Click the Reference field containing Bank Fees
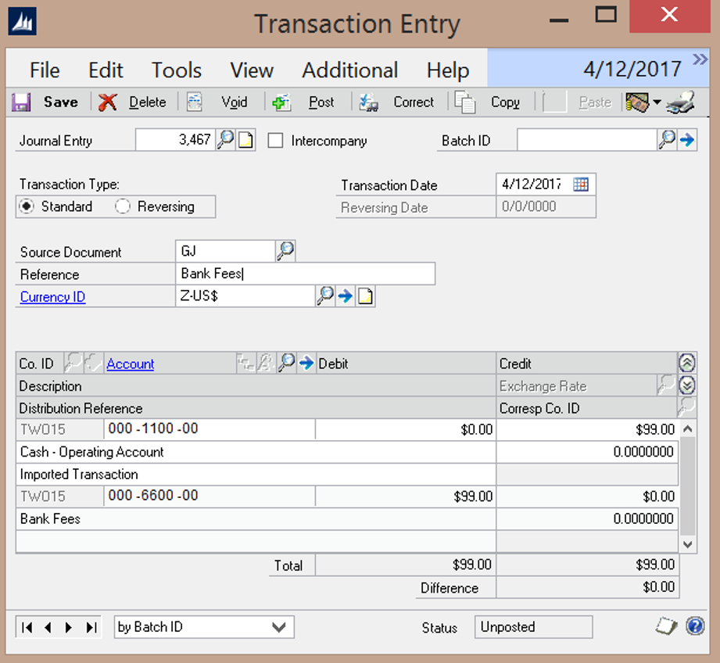720x663 pixels. coord(305,274)
